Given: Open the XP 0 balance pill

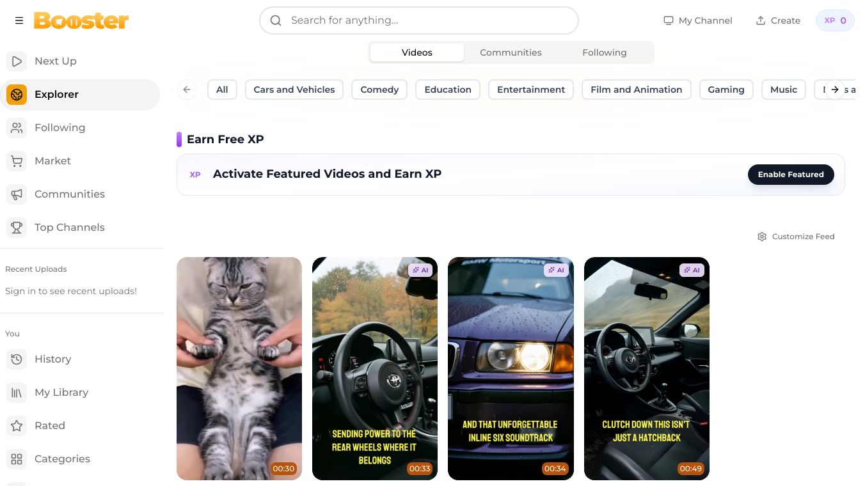Looking at the screenshot, I should coord(835,20).
